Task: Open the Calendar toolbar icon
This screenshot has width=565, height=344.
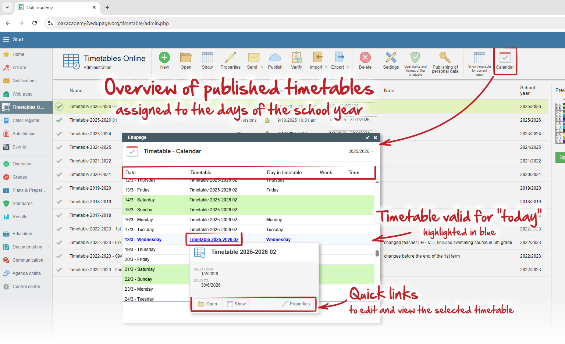Action: 505,58
